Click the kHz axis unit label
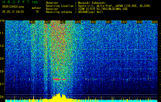Image resolution: width=161 pixels, height=102 pixels. click(2, 21)
